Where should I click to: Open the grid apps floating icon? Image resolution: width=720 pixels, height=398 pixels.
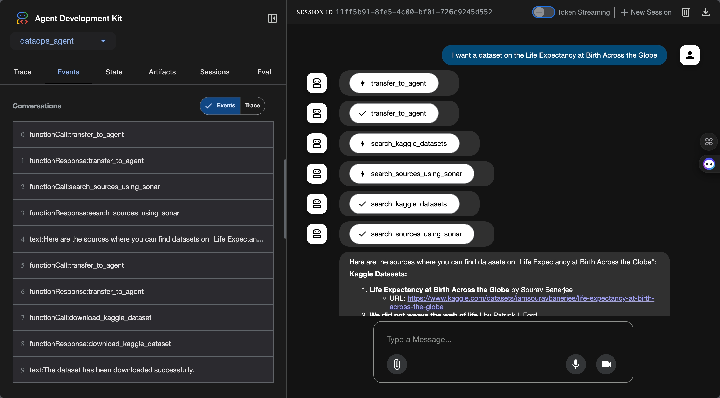tap(708, 142)
